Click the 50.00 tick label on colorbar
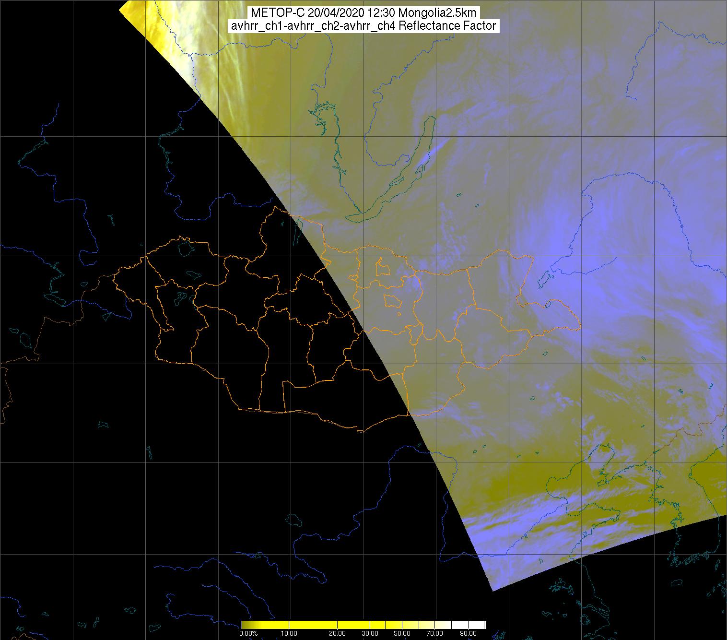Viewport: 727px width, 640px height. 402,634
